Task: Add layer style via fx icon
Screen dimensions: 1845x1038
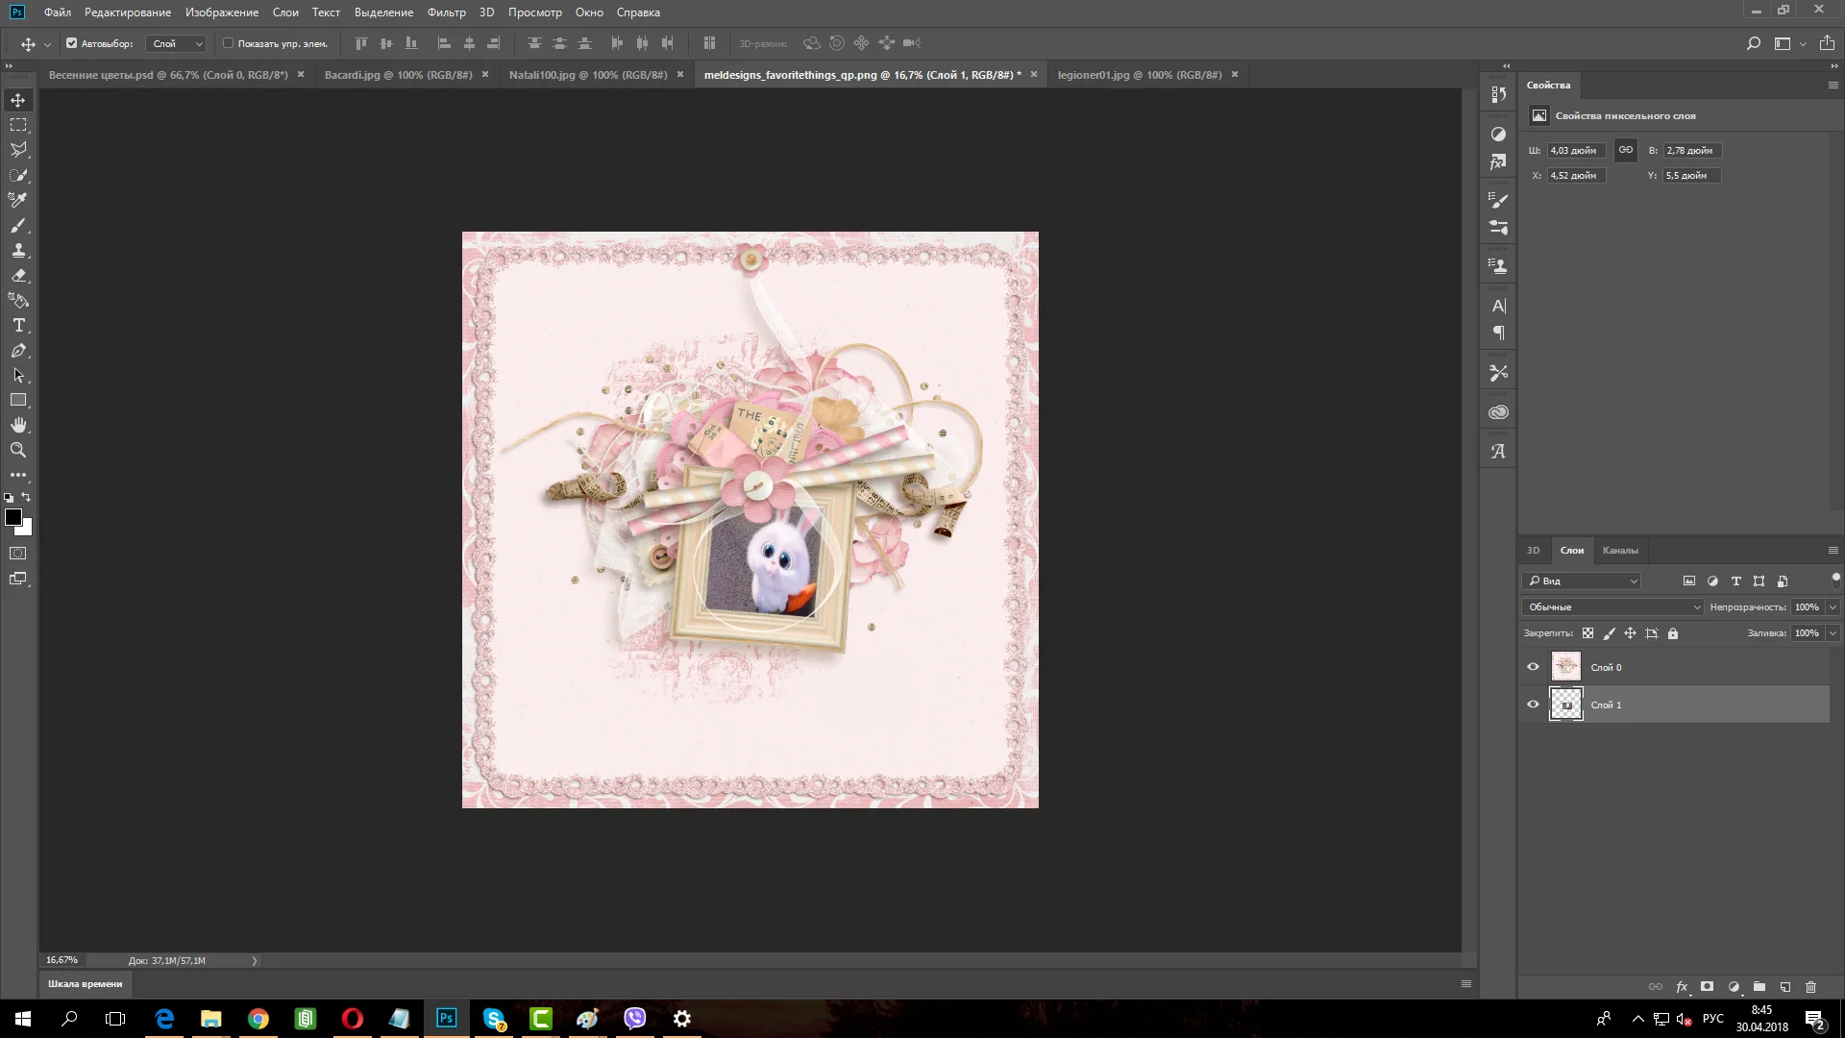Action: 1682,987
